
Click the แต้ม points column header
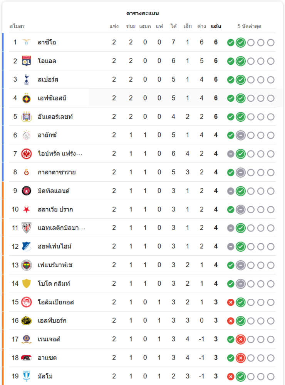tap(216, 27)
